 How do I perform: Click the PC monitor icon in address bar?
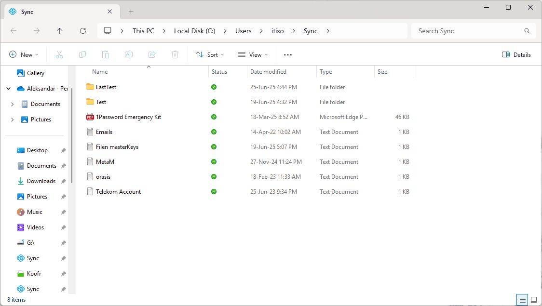click(108, 31)
